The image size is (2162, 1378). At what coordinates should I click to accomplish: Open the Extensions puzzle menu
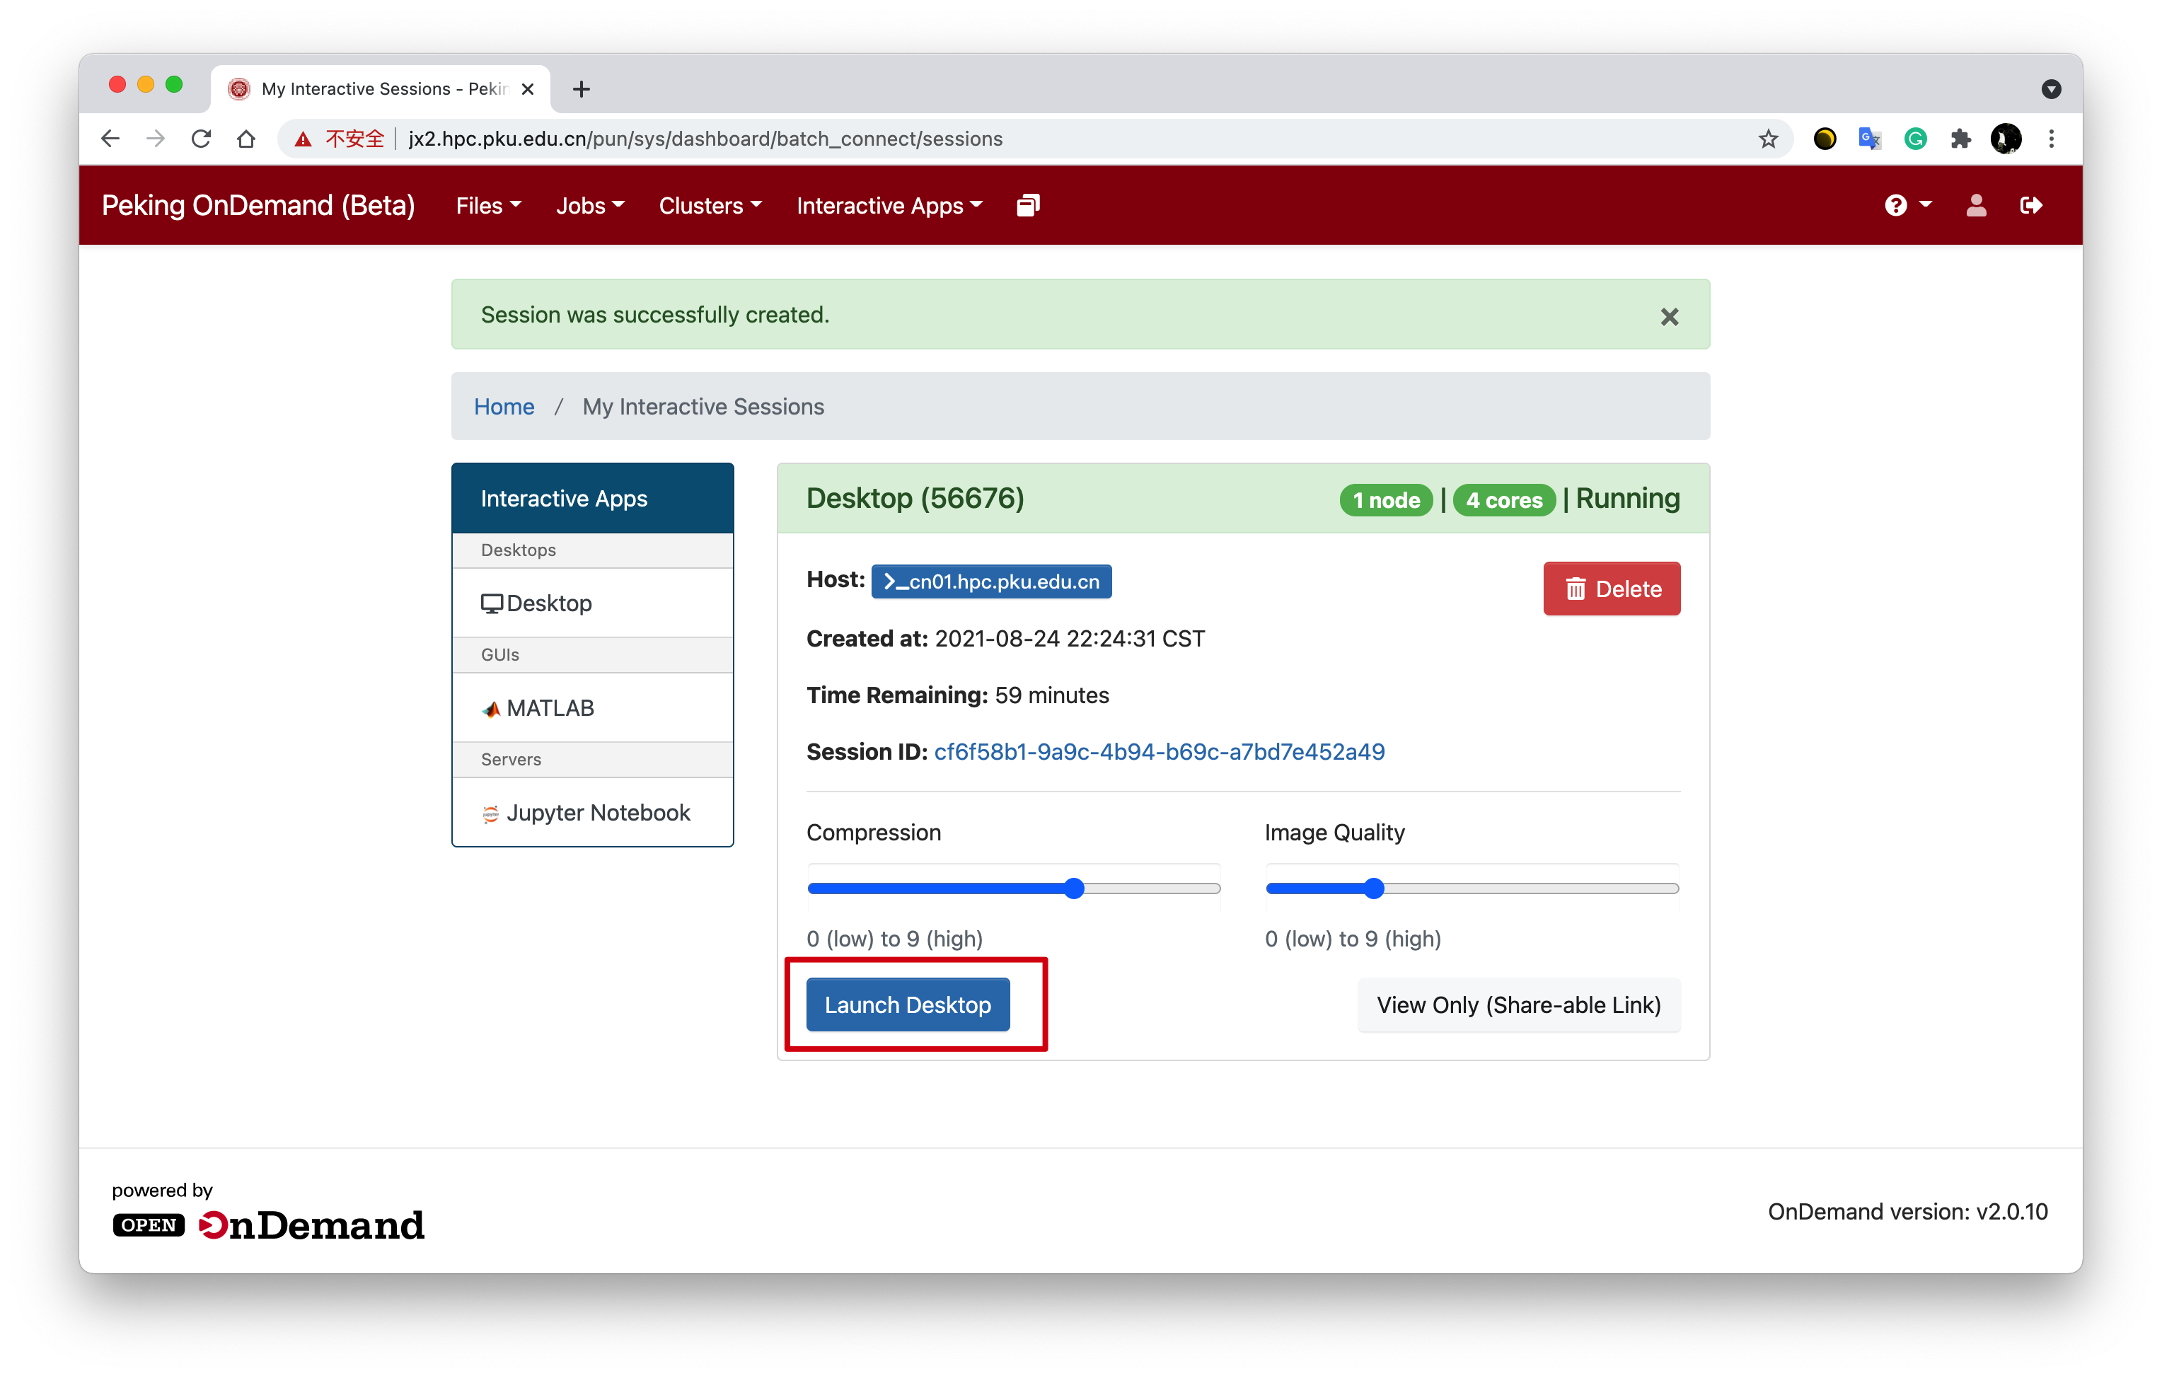click(x=1961, y=138)
